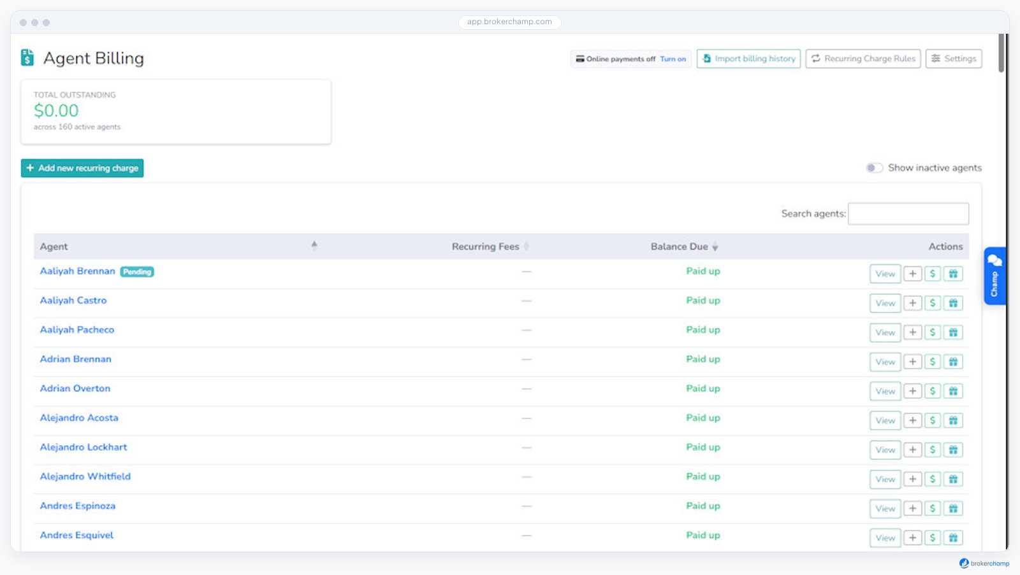Dollar icon in Andres Esquivel row
Screen dimensions: 1020x575
pos(933,537)
